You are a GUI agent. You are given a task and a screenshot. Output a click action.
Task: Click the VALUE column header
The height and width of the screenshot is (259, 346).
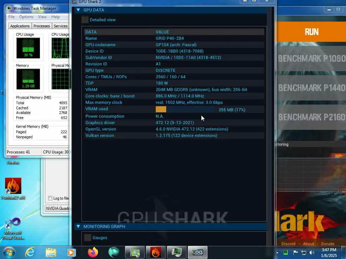(x=162, y=32)
